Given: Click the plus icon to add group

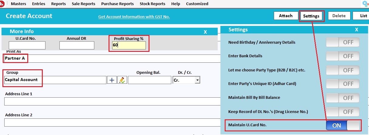Looking at the screenshot, I should point(112,80).
